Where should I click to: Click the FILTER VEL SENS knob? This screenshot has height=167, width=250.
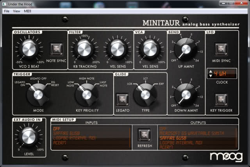pyautogui.click(x=117, y=49)
